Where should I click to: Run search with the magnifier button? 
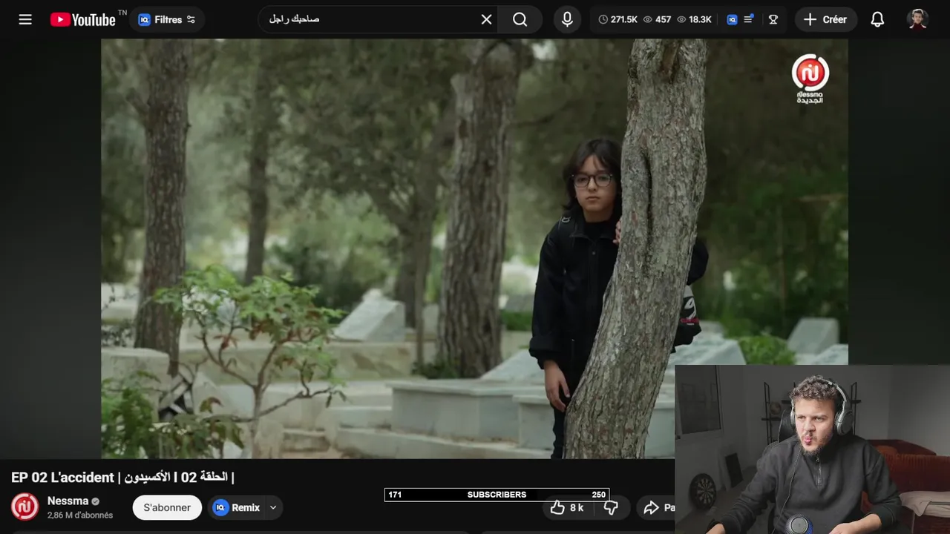click(520, 19)
